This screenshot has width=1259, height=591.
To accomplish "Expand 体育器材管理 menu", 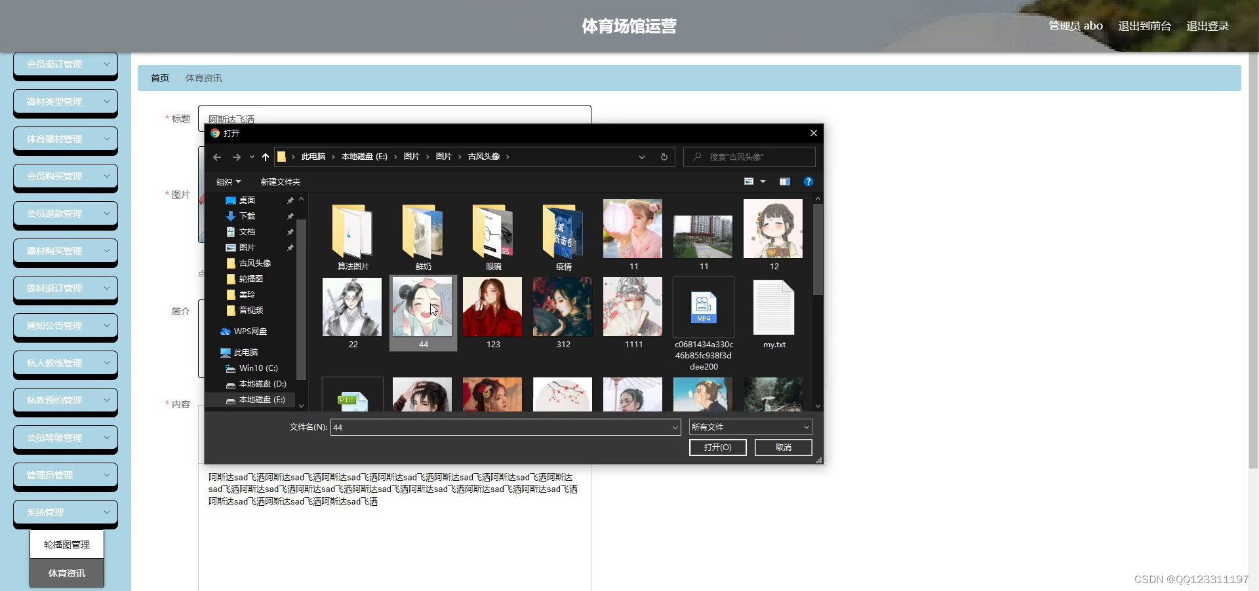I will click(66, 139).
